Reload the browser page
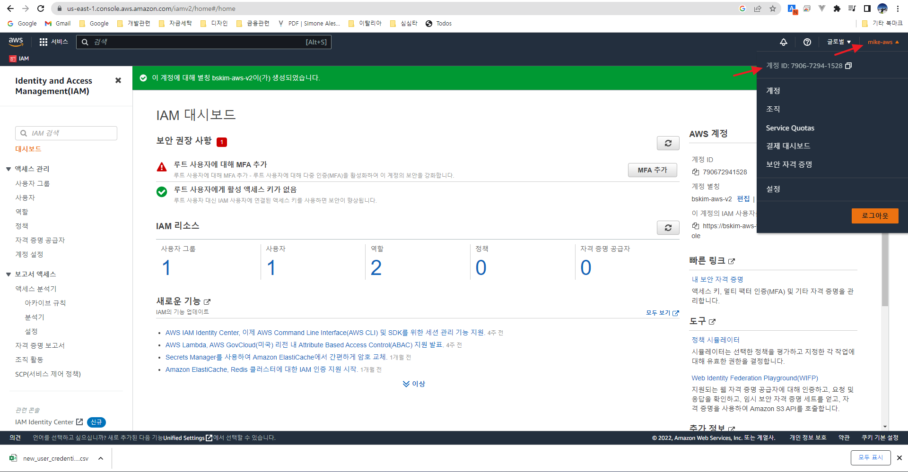 [41, 9]
